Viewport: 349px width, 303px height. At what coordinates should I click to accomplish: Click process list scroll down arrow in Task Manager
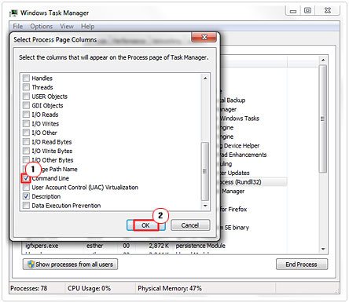pos(323,249)
